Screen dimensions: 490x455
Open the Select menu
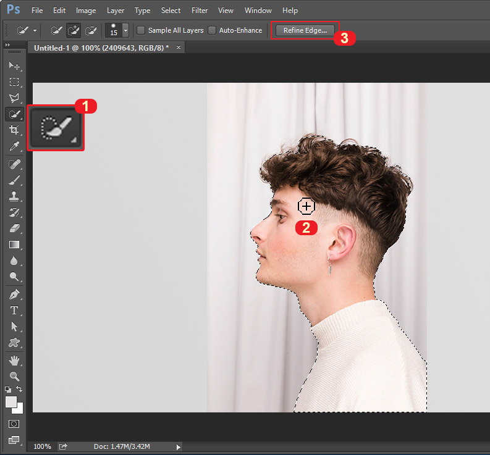171,10
